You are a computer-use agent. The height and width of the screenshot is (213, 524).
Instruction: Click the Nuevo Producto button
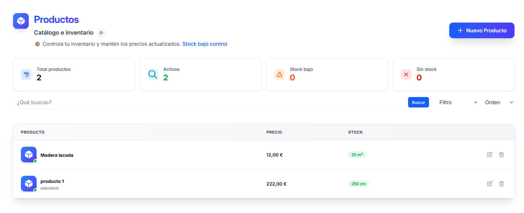(x=482, y=30)
